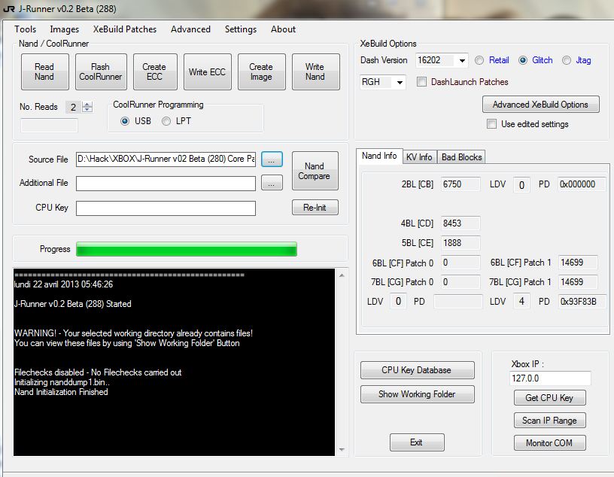Open the Advanced XeBuild Options dialog
The width and height of the screenshot is (614, 477).
click(x=540, y=105)
